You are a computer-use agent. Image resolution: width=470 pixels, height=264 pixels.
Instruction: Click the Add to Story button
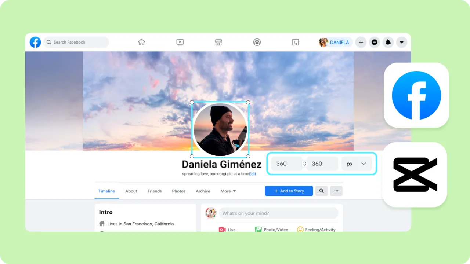289,191
